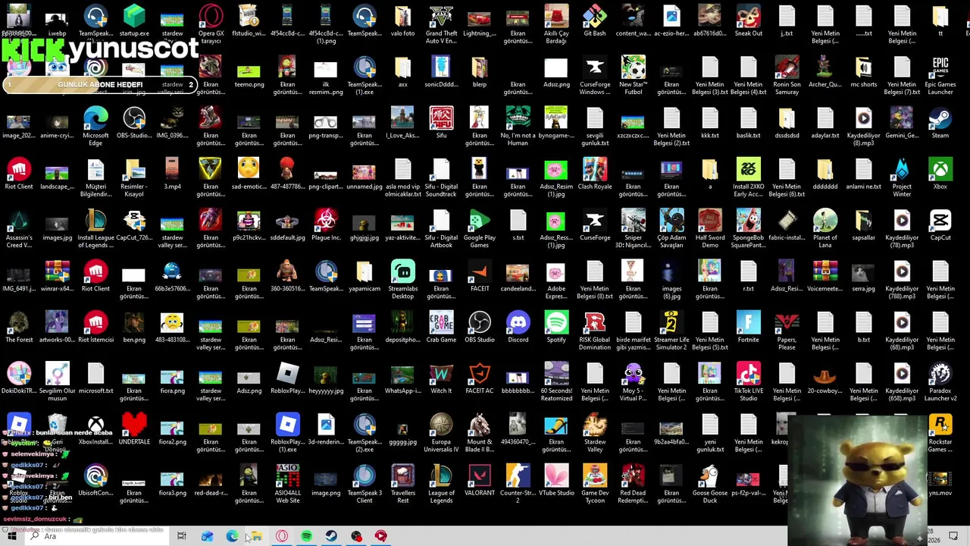Launch Fortnite from the desktop
The image size is (970, 546).
(748, 327)
